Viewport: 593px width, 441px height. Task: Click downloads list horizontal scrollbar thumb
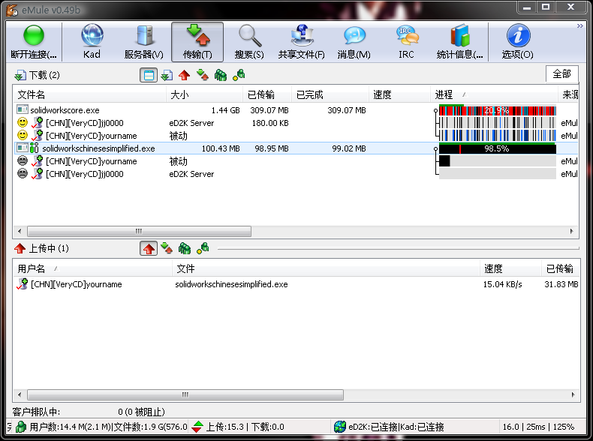[x=139, y=231]
